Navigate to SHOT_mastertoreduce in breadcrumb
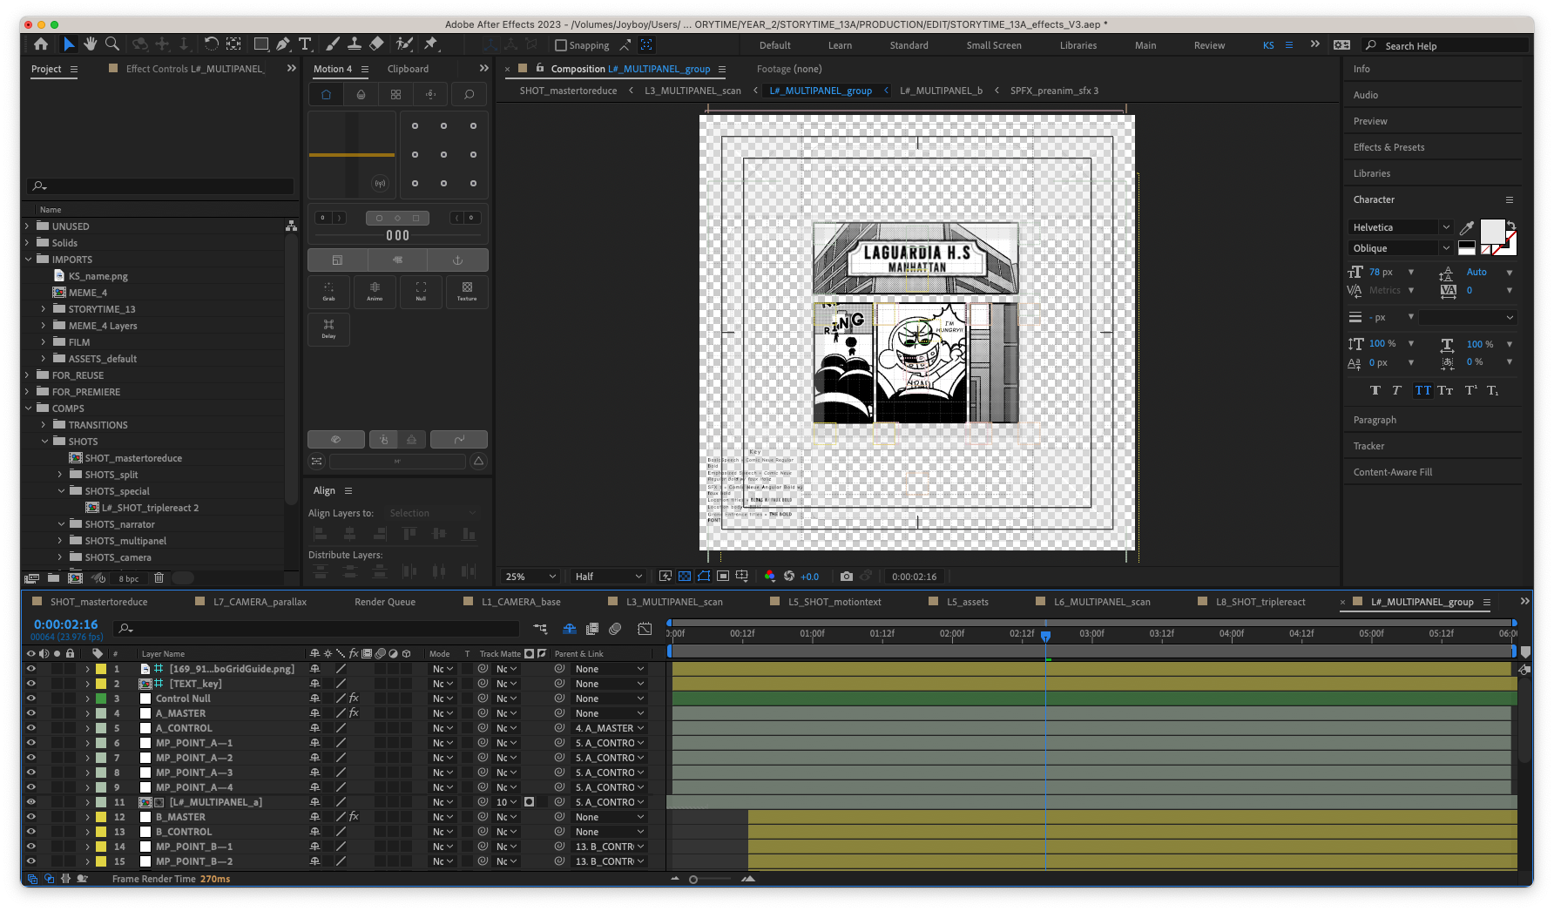Screen dimensions: 1554x911 568,91
